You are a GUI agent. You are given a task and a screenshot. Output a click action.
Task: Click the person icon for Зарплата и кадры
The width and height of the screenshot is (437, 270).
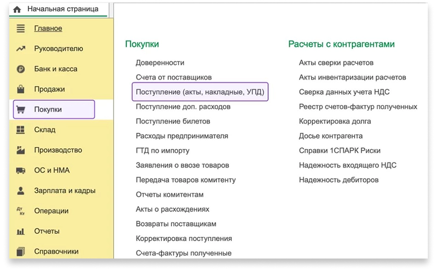21,191
